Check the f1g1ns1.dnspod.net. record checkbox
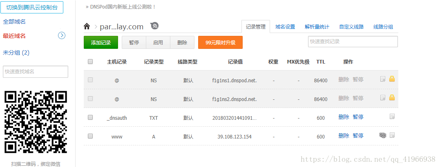The height and width of the screenshot is (167, 440). click(90, 80)
